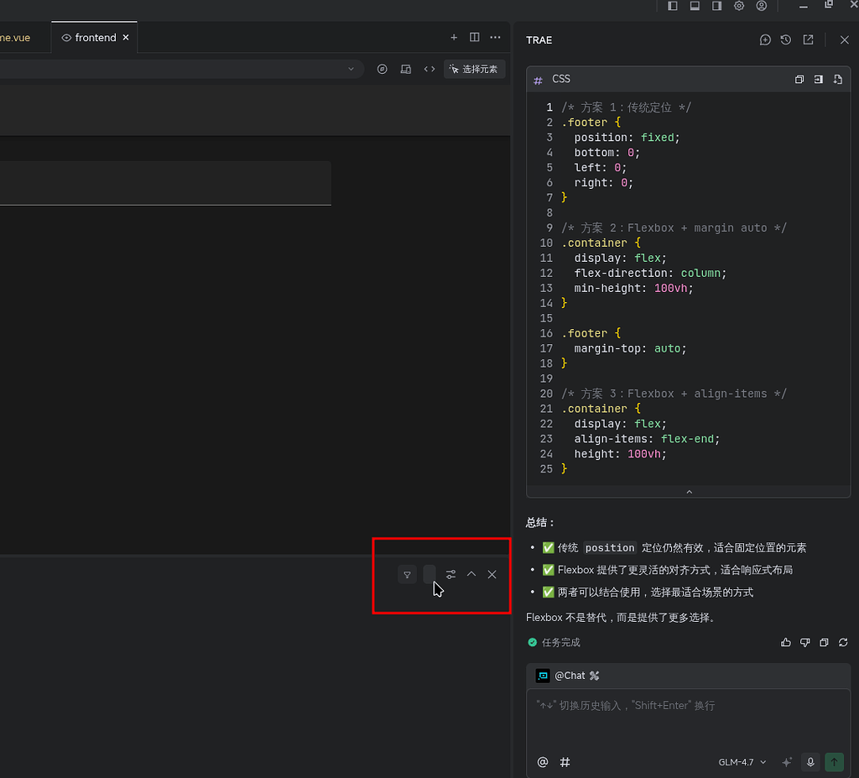
Task: Click the TRAE panel title
Action: pyautogui.click(x=539, y=40)
